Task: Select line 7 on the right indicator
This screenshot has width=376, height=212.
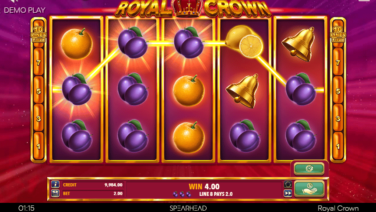Action: [338, 62]
